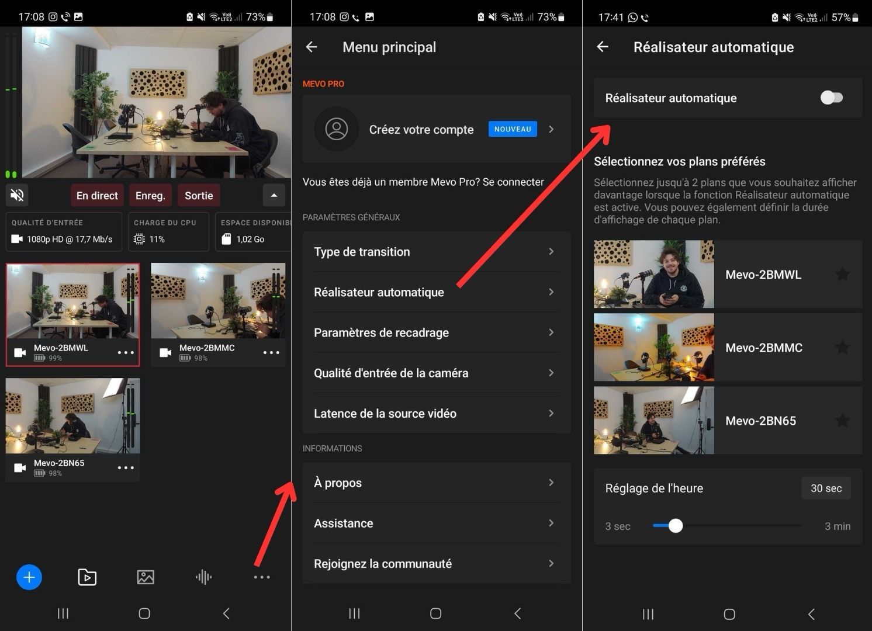The image size is (872, 631).
Task: Open options for camera Mevo-2BN65
Action: point(126,467)
